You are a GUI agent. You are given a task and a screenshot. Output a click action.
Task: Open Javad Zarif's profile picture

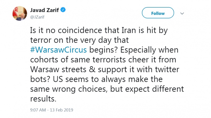click(x=20, y=13)
